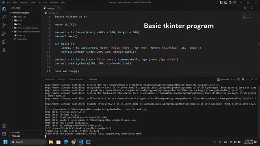Toggle bottom panel layout icon
The height and width of the screenshot is (146, 260).
click(x=226, y=2)
